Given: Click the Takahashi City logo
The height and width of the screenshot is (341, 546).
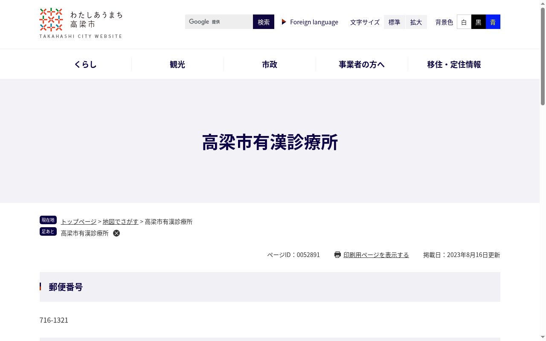Looking at the screenshot, I should pos(81,23).
